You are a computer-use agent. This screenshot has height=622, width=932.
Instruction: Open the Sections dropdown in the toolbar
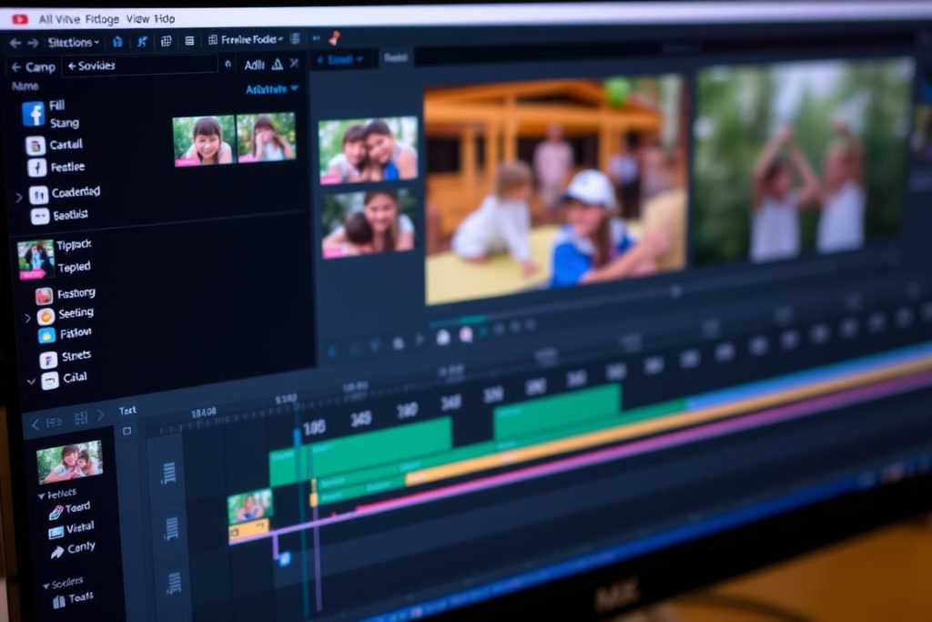tap(73, 41)
